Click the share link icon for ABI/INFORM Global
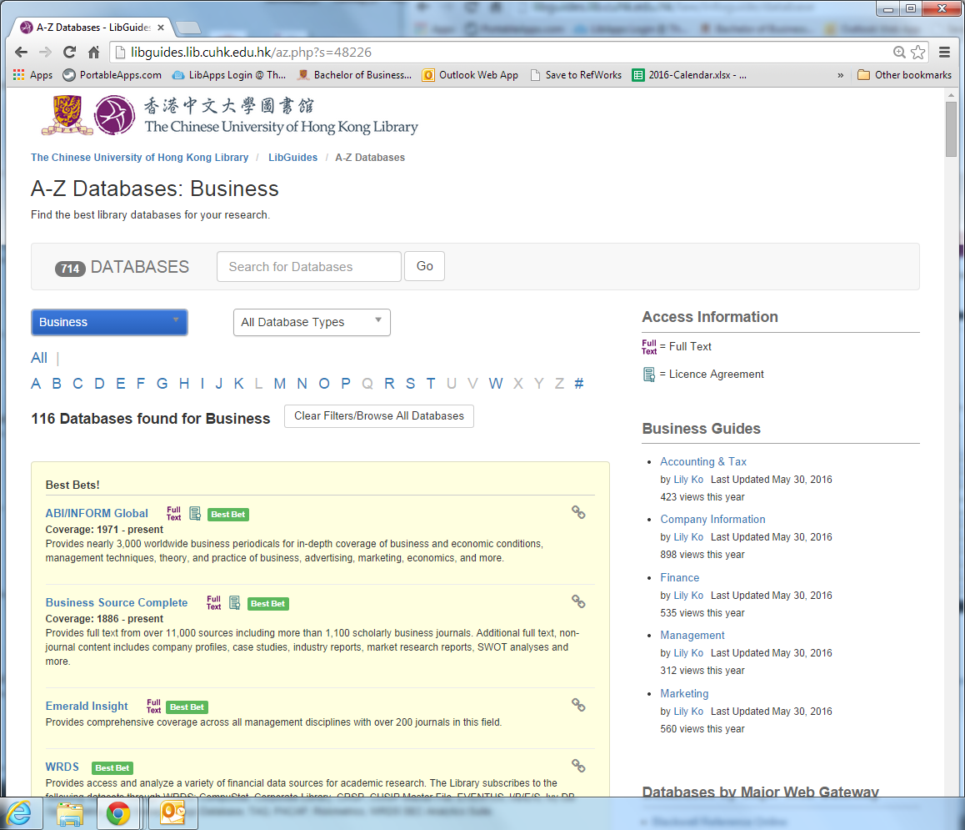 (578, 512)
